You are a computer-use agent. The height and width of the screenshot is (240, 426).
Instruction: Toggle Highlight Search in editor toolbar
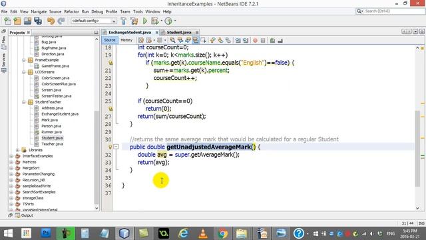[195, 40]
